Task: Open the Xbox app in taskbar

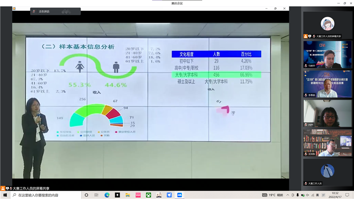Action: (148, 195)
